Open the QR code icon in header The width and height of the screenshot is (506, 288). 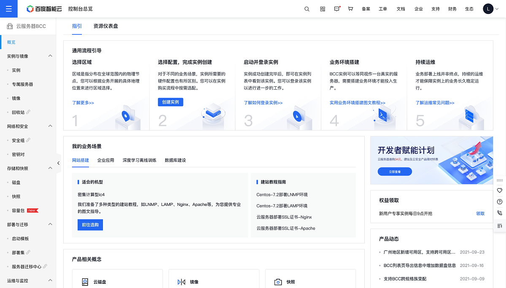click(x=323, y=9)
